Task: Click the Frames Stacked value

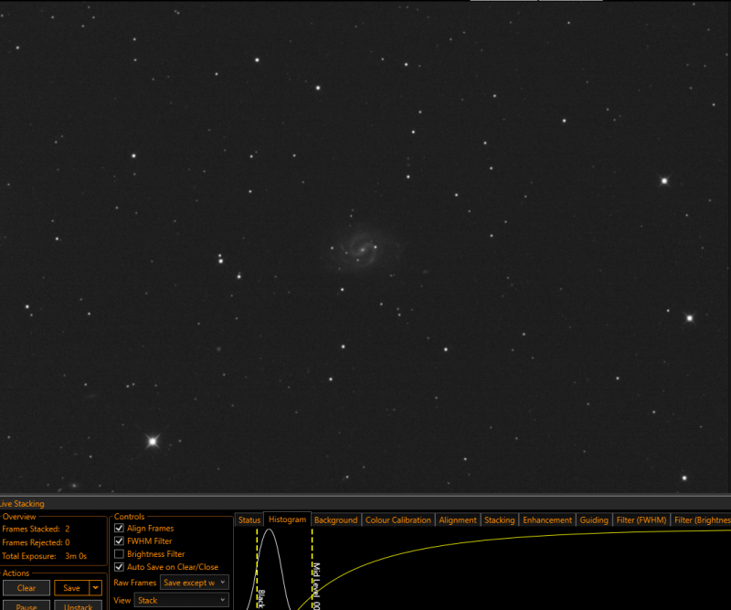Action: click(68, 529)
